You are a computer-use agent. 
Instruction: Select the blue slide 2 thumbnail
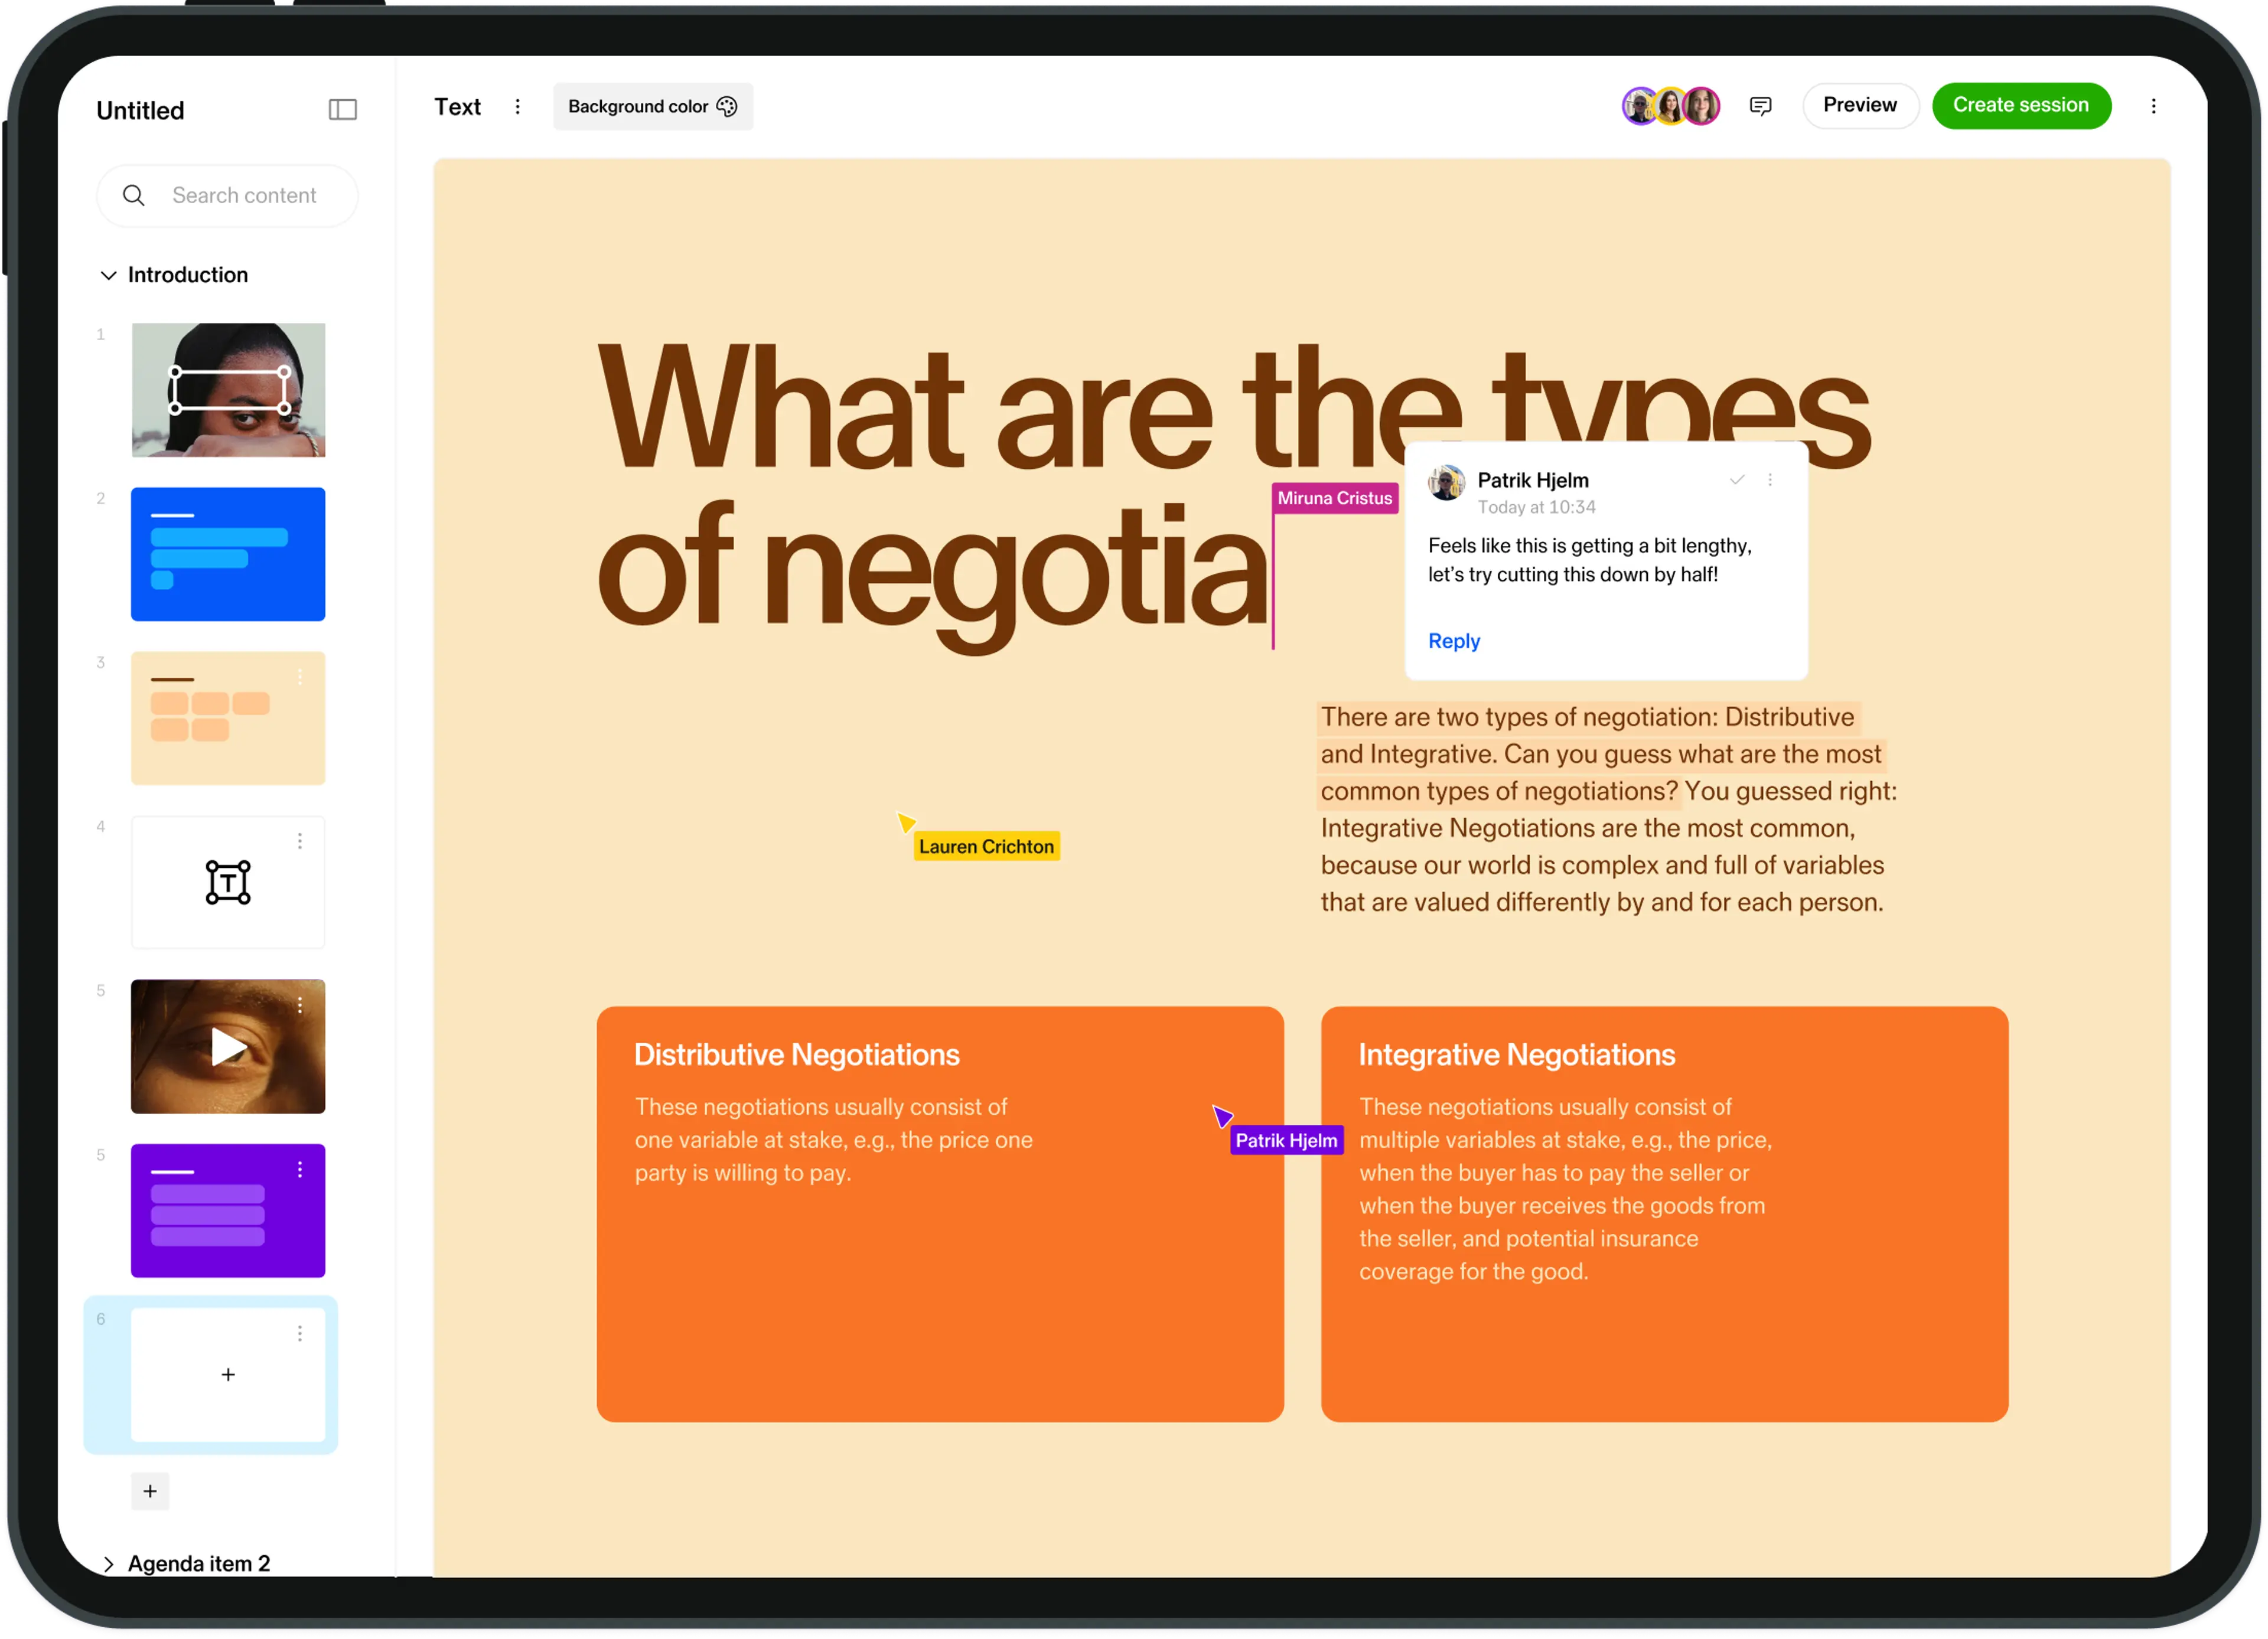(228, 554)
